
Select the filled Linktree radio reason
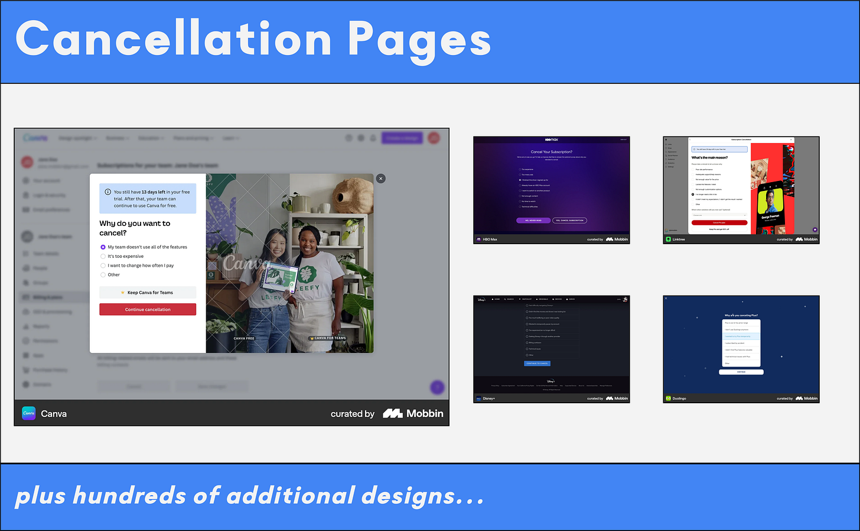[x=693, y=195]
